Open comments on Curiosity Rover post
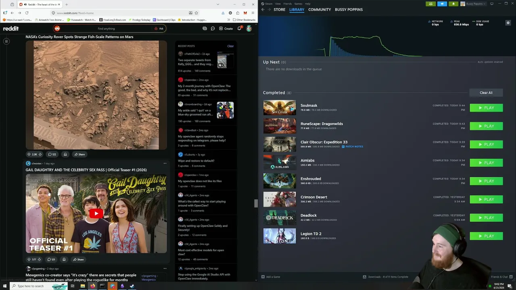 (52, 154)
